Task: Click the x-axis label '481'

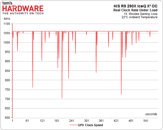Action: click(131, 121)
